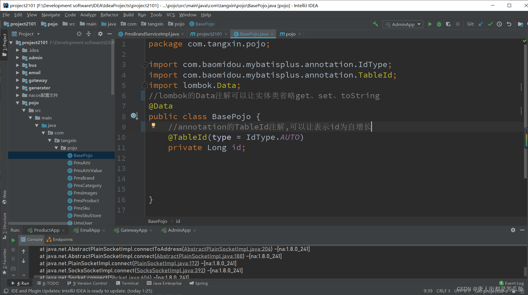Open Run panel settings gear
The height and width of the screenshot is (295, 528).
(x=513, y=230)
